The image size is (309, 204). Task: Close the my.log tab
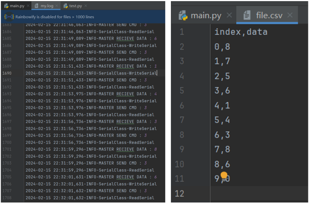click(x=57, y=6)
